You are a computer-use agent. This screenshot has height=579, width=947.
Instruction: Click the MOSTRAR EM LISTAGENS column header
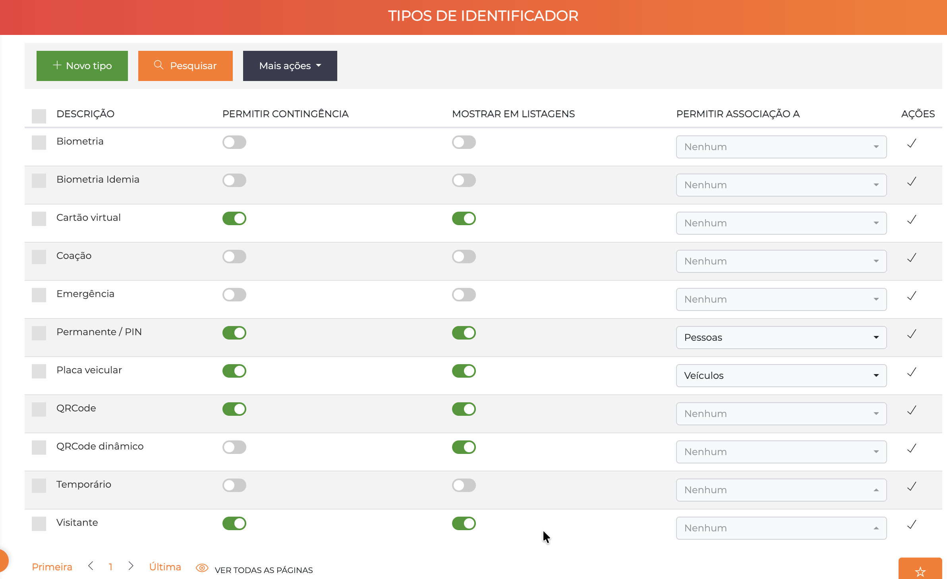(513, 114)
